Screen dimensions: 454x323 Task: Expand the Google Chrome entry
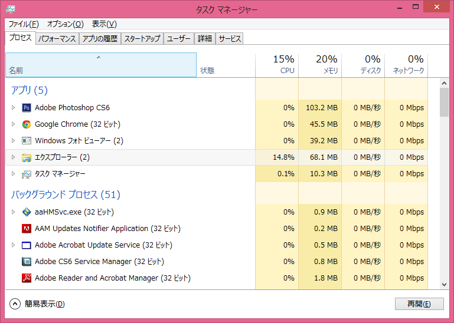(x=13, y=124)
